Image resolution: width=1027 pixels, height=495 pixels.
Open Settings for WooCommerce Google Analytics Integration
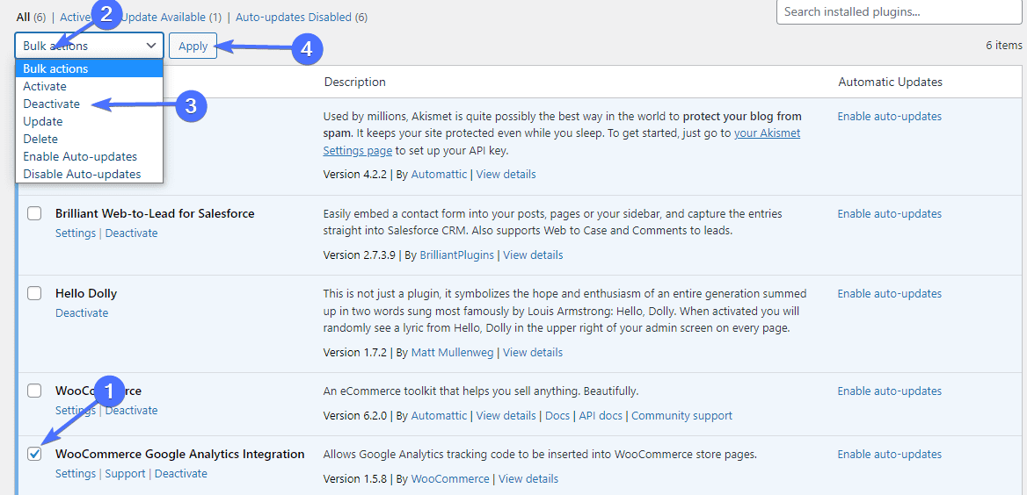76,473
